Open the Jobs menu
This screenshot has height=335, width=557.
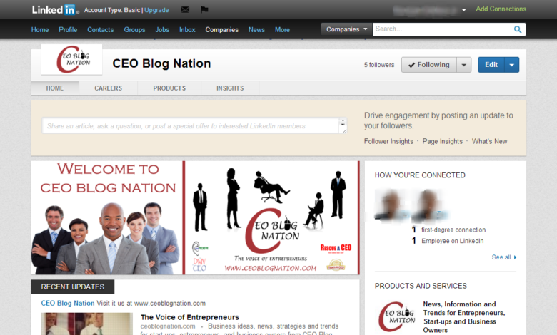[x=162, y=30]
